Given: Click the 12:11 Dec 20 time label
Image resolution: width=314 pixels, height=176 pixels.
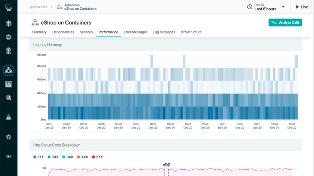Looking at the screenshot, I should (x=222, y=126).
